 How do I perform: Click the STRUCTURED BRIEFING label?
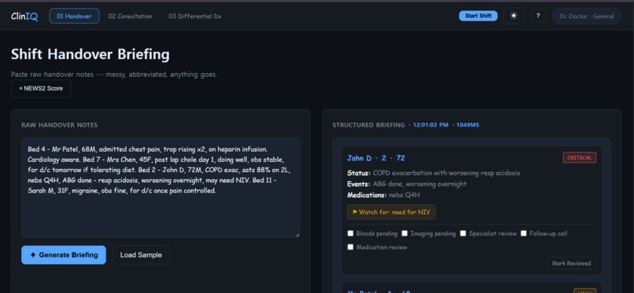pos(368,125)
